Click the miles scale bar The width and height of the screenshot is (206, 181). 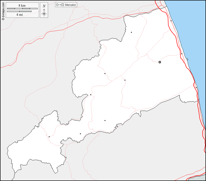[19, 11]
